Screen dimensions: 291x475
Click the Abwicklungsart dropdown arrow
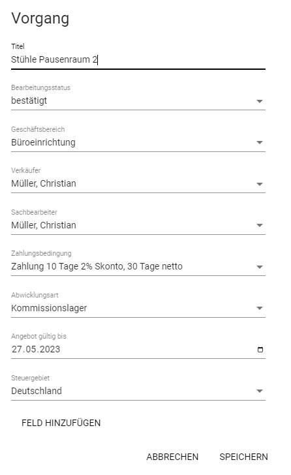pyautogui.click(x=259, y=309)
